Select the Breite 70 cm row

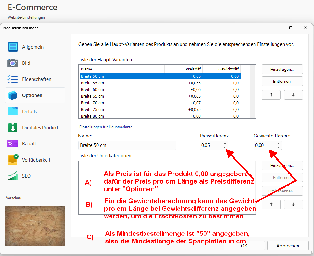[160, 103]
